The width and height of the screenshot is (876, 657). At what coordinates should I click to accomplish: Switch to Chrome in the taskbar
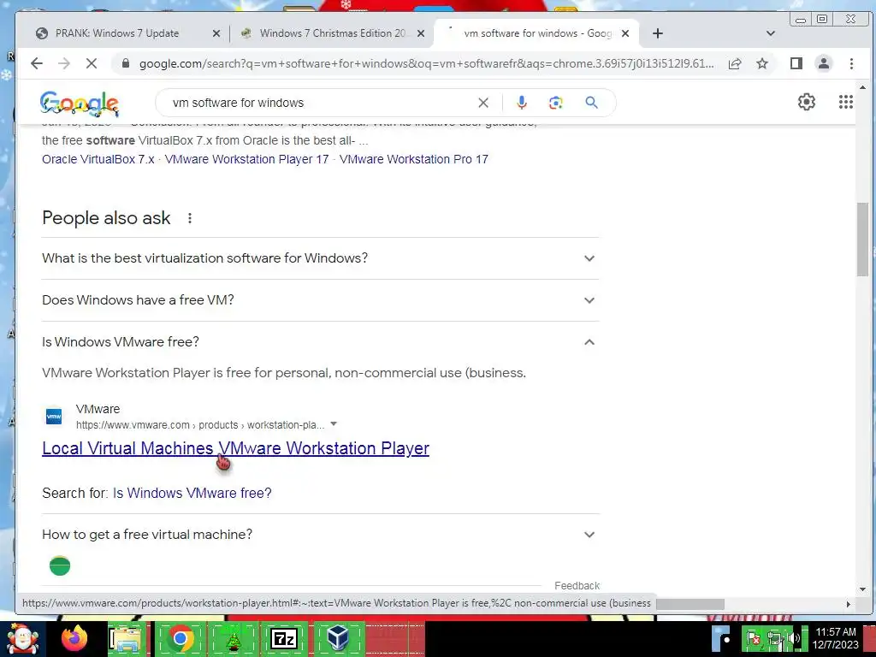[180, 639]
